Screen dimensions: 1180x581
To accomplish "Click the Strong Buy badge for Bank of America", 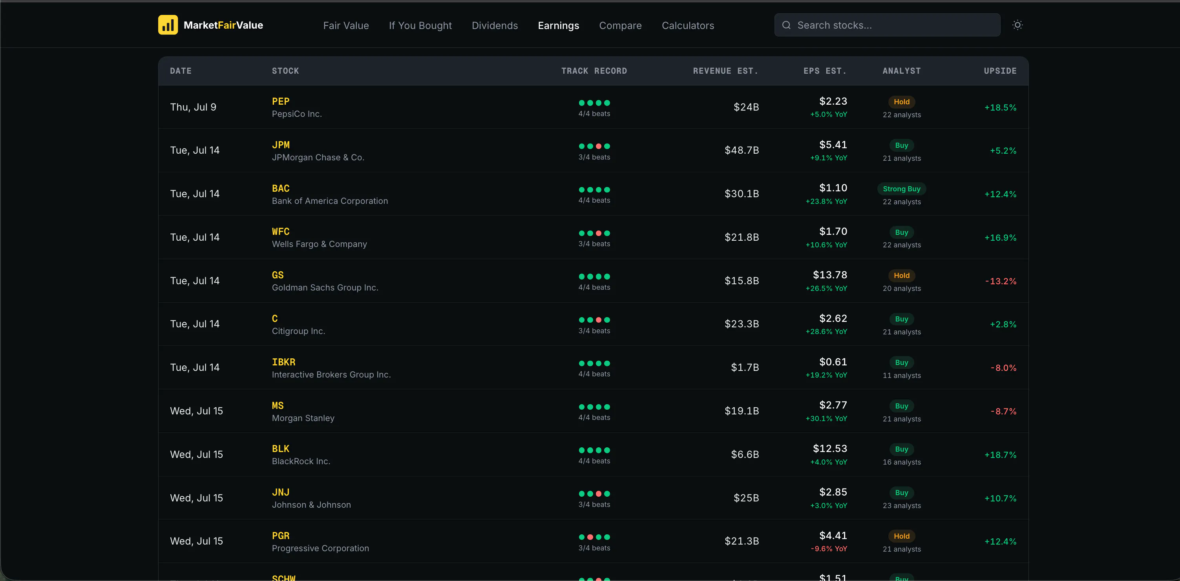I will (x=902, y=189).
